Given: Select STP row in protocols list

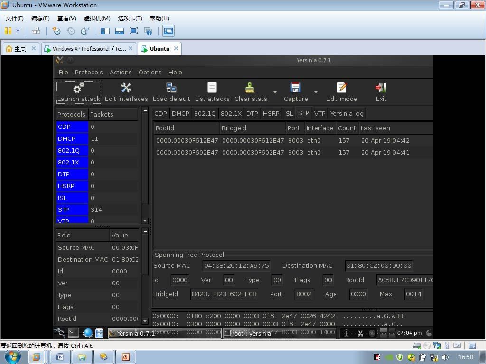Looking at the screenshot, I should click(97, 210).
